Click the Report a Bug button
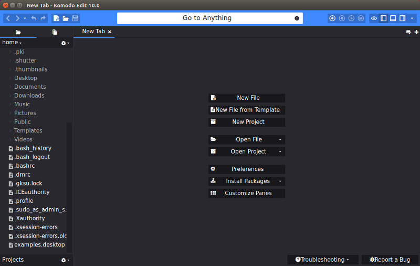Image resolution: width=420 pixels, height=266 pixels. pos(390,260)
